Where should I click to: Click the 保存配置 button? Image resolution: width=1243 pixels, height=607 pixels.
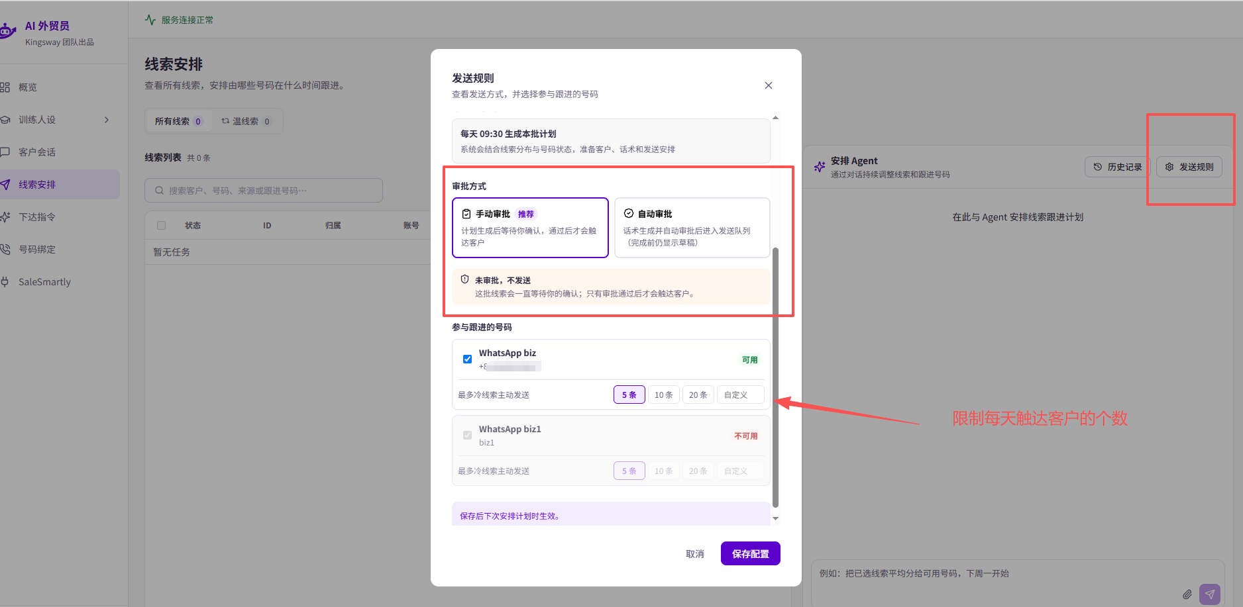tap(751, 554)
